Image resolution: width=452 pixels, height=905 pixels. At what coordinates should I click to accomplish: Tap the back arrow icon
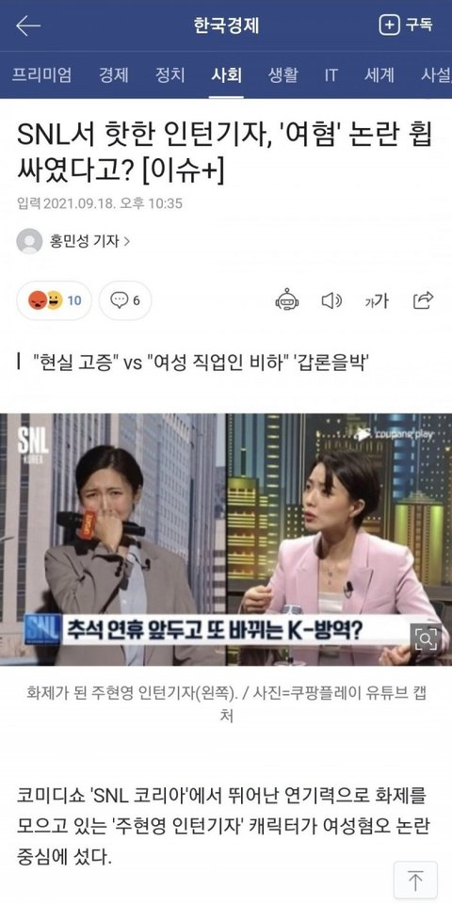(x=27, y=26)
